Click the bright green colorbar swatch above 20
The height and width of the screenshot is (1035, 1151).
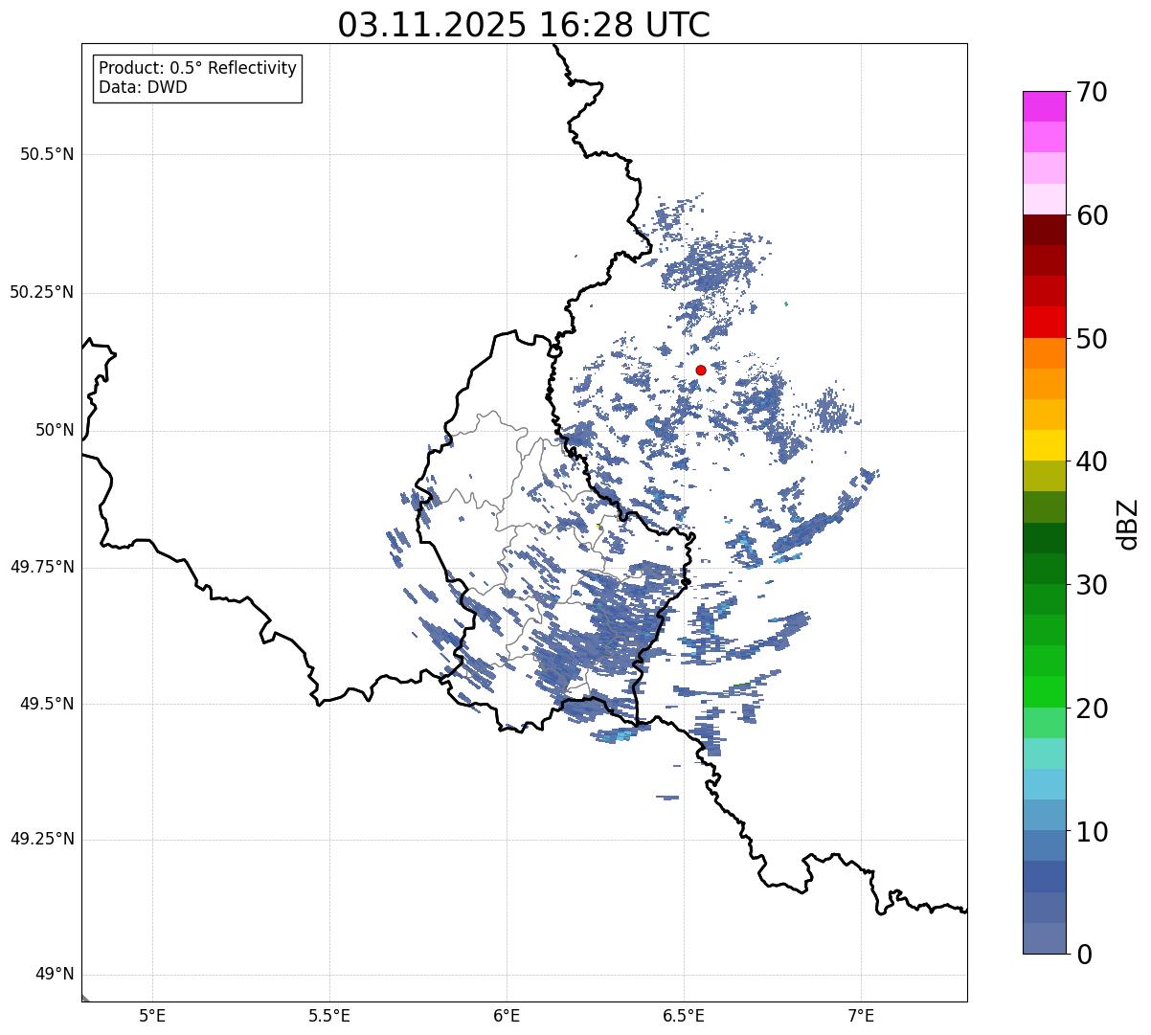coord(1045,691)
